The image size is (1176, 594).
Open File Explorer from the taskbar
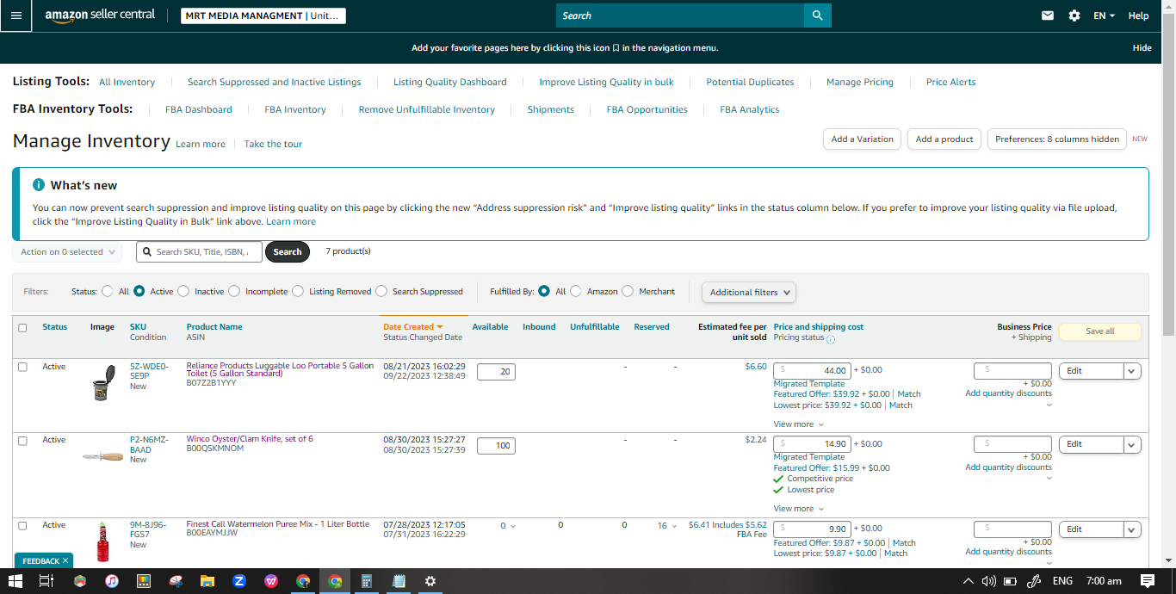207,581
